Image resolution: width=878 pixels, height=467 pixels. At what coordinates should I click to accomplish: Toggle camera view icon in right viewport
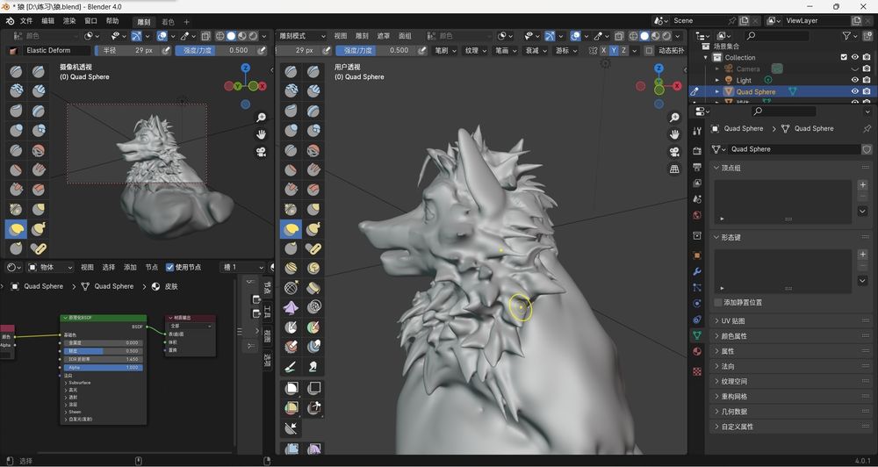[674, 152]
